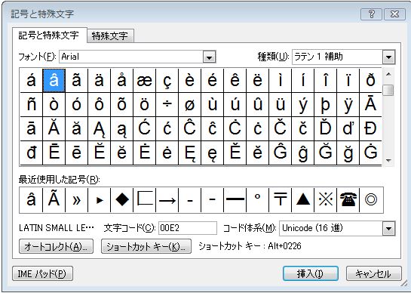Choose ę small e with ogonek
Viewport: 411px width, 293px height.
click(x=212, y=153)
